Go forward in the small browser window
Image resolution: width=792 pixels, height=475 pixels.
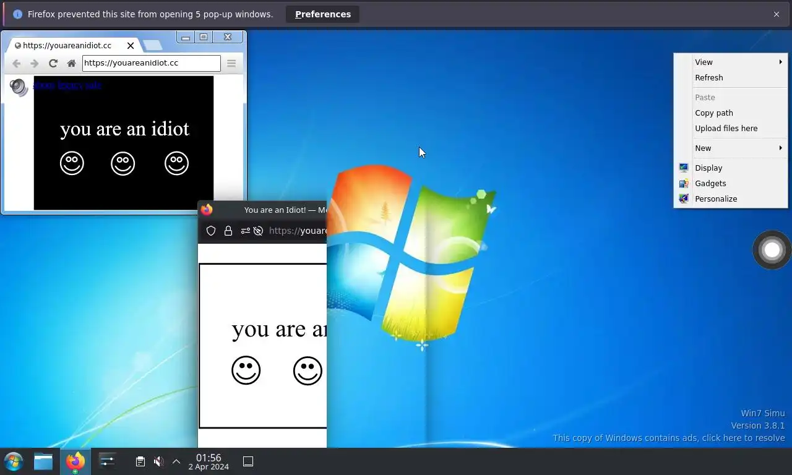35,63
